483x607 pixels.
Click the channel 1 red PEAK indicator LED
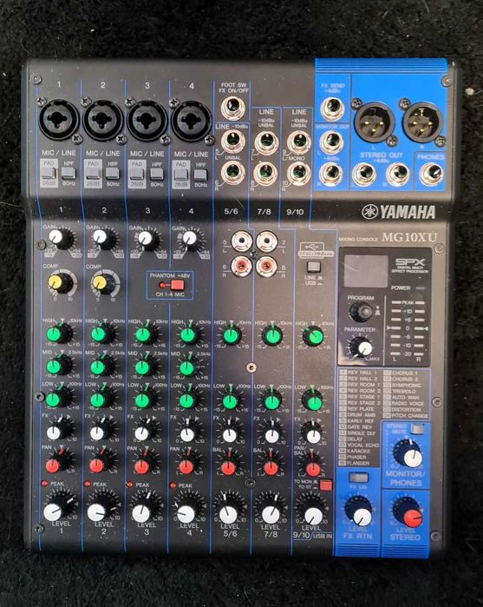(44, 484)
